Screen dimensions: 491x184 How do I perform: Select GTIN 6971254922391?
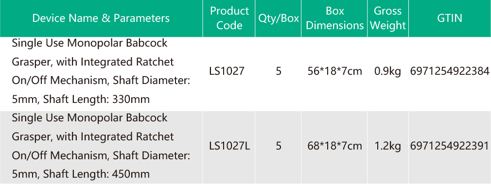449,146
